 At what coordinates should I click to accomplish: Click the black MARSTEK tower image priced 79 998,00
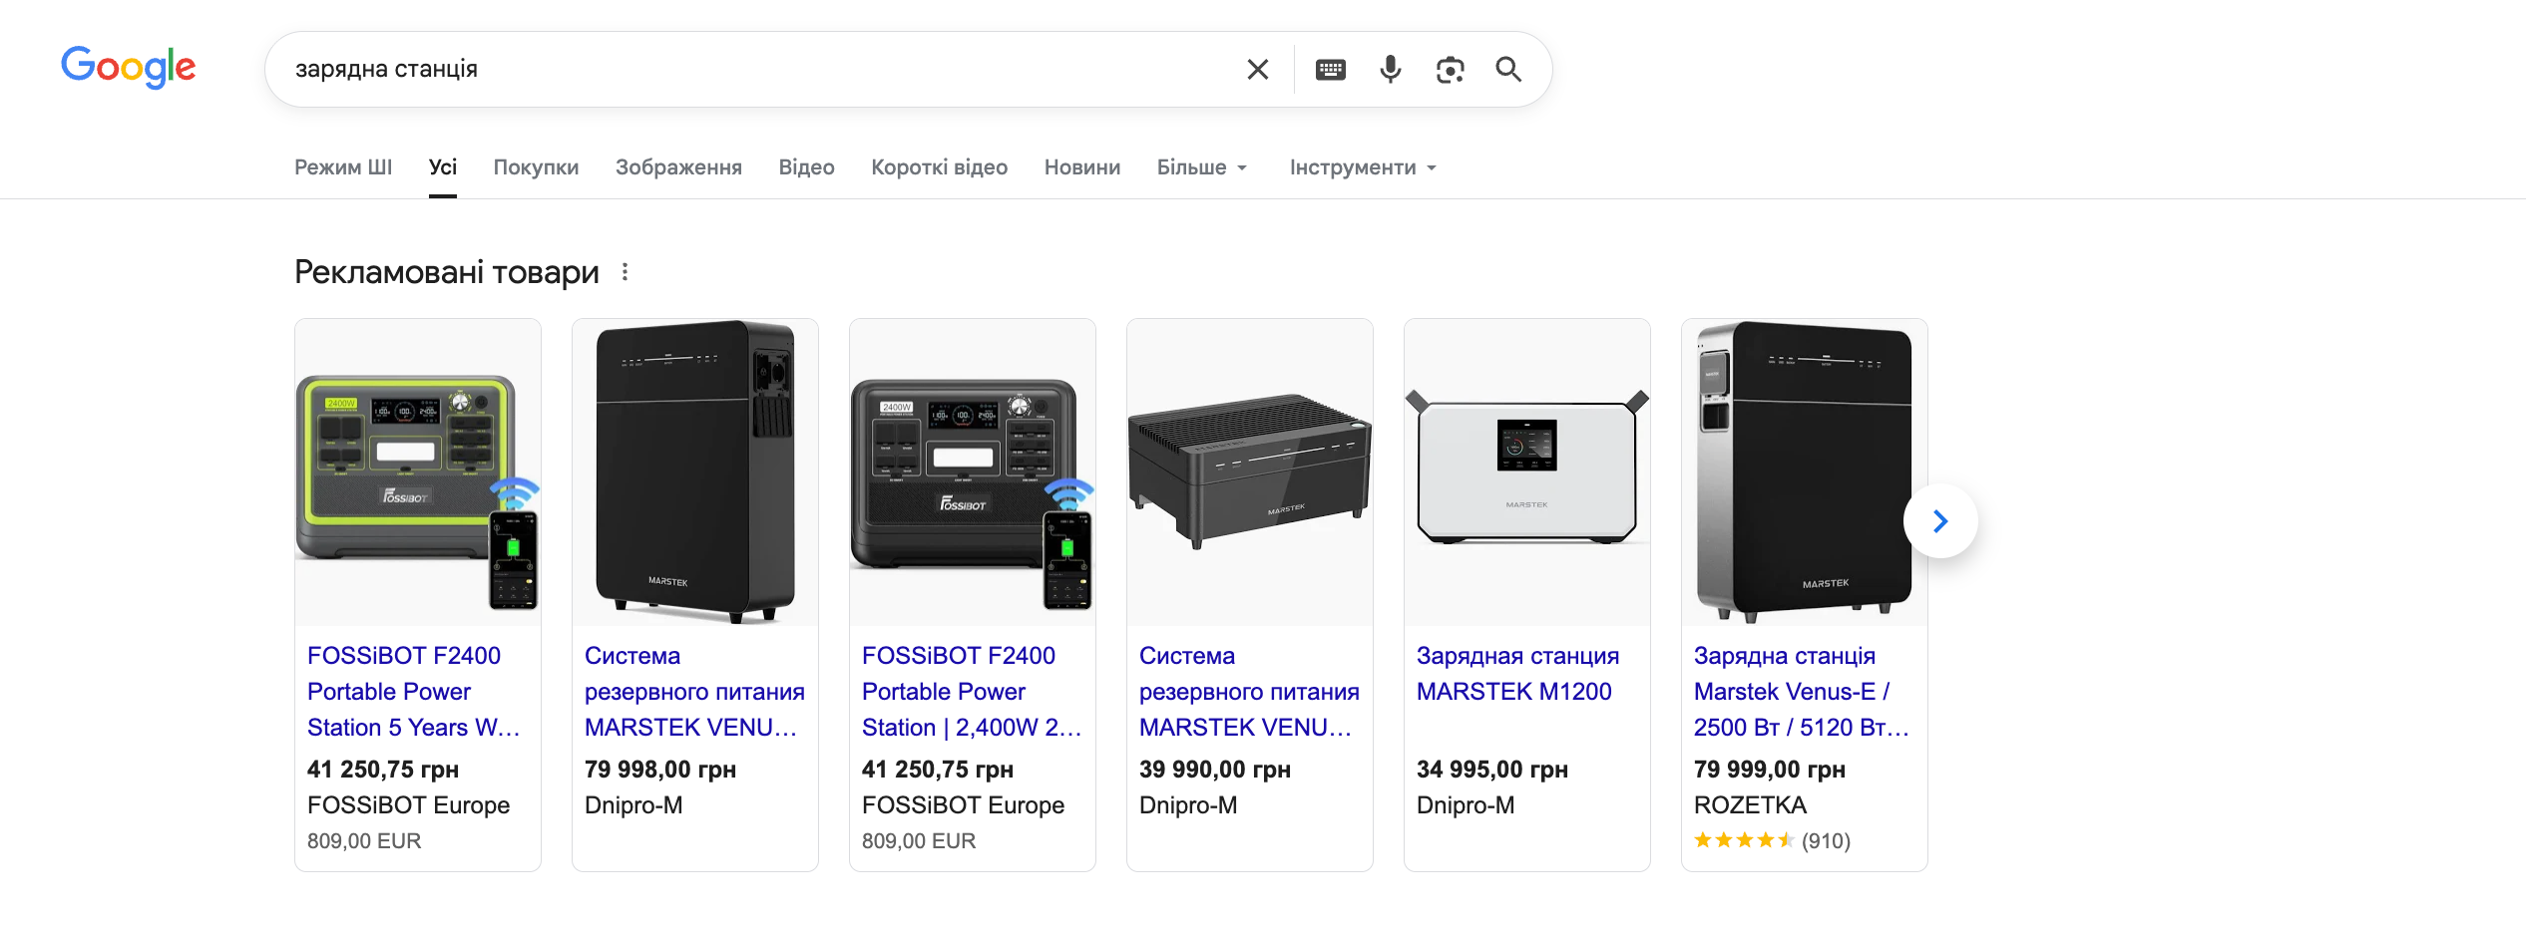click(x=695, y=472)
